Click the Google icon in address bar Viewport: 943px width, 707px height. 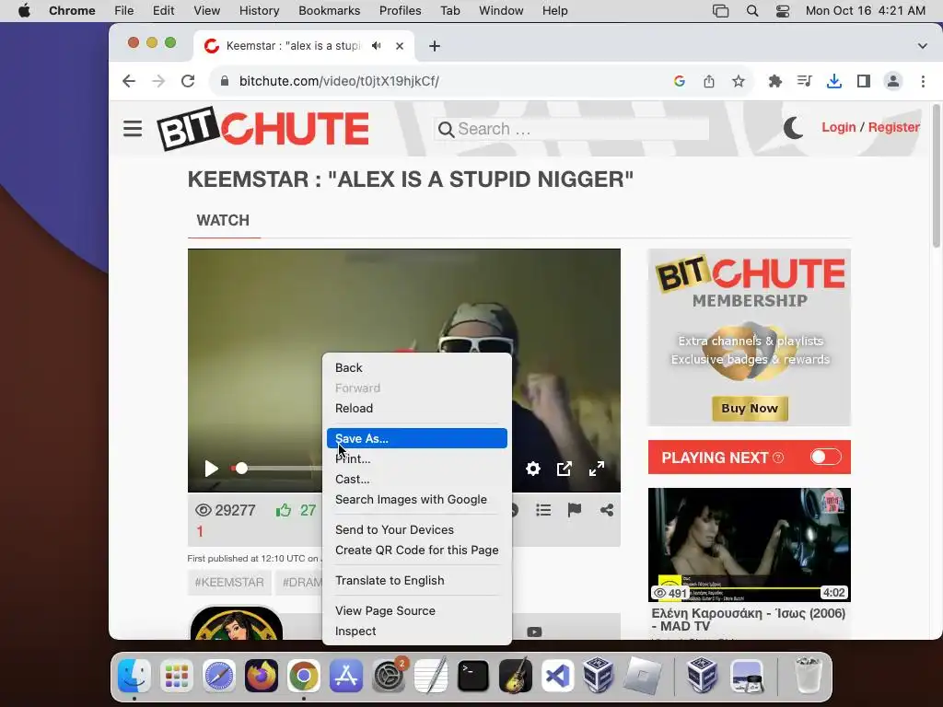(680, 81)
